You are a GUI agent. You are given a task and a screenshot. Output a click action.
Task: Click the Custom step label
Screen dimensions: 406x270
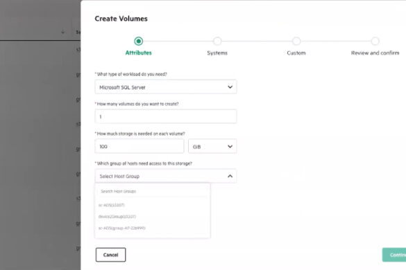pos(296,53)
